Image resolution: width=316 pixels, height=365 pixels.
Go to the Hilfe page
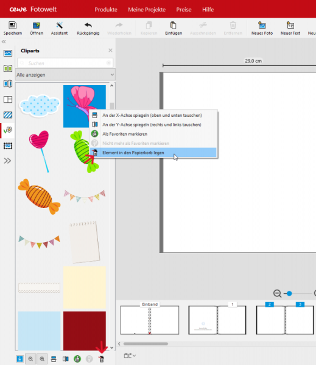(x=208, y=10)
